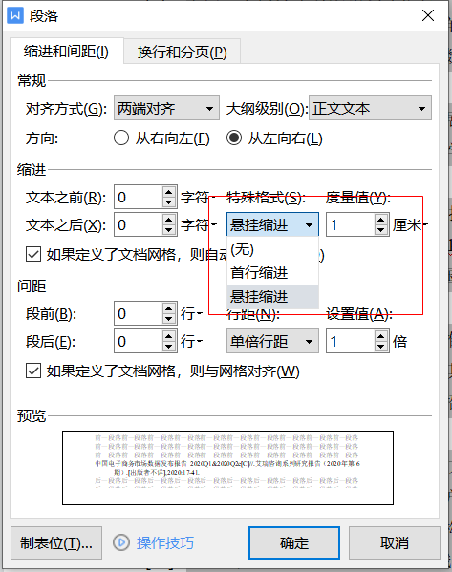The image size is (452, 572).
Task: Open unit menu after 文本之前 字符
Action: [213, 197]
